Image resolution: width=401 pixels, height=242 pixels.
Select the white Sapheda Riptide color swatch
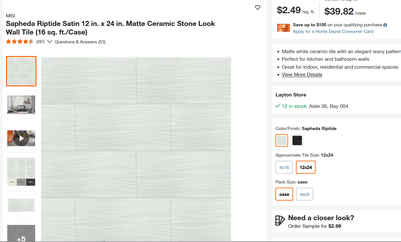coord(282,140)
